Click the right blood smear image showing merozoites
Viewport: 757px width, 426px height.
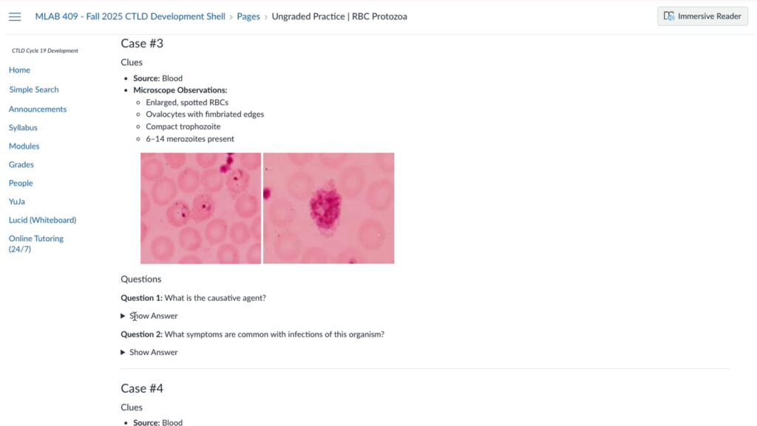(x=328, y=208)
